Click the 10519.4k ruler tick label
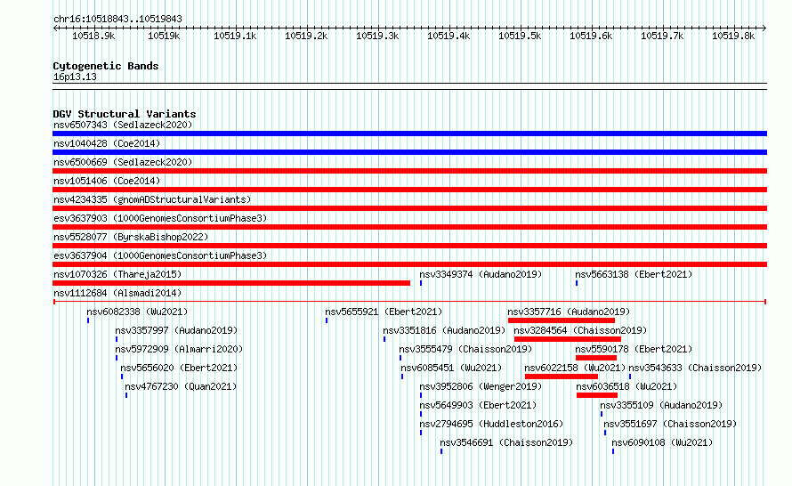 pyautogui.click(x=448, y=36)
